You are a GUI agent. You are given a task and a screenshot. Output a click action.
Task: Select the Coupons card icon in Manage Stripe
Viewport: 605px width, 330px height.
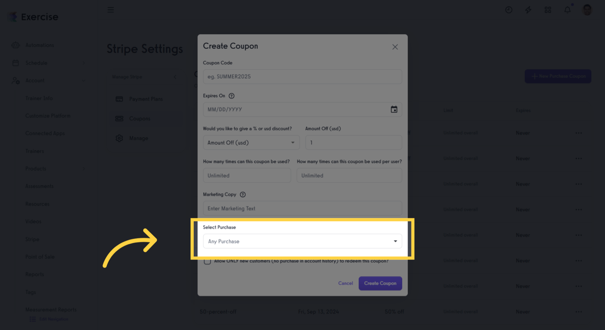[119, 119]
